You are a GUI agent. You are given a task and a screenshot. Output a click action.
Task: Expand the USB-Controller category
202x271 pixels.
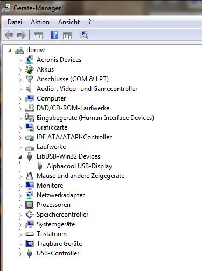tap(20, 254)
